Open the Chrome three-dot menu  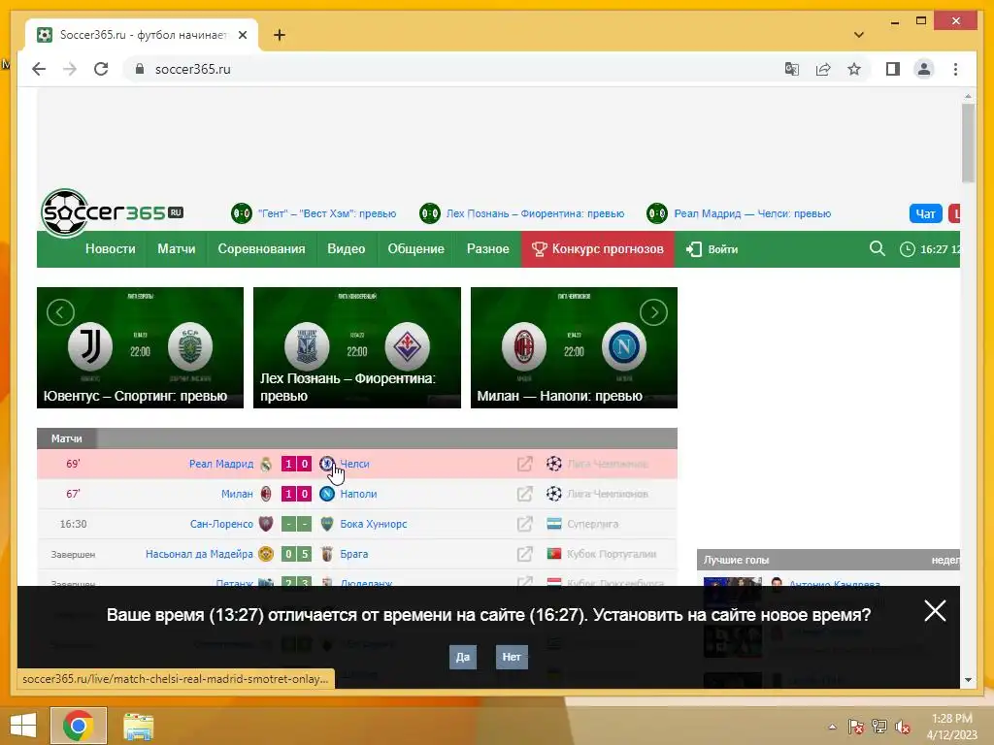(955, 69)
